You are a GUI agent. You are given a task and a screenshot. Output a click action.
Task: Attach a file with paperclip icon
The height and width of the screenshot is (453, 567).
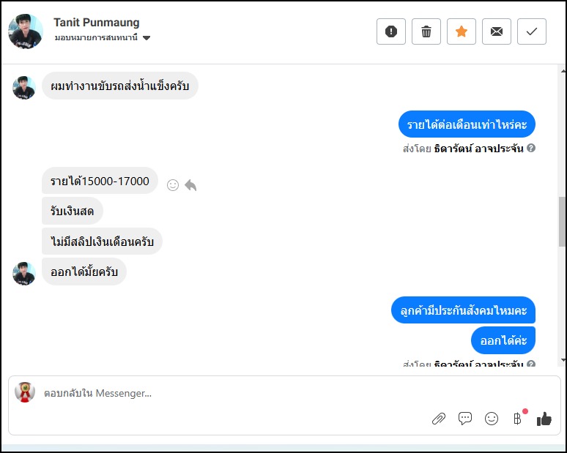438,419
